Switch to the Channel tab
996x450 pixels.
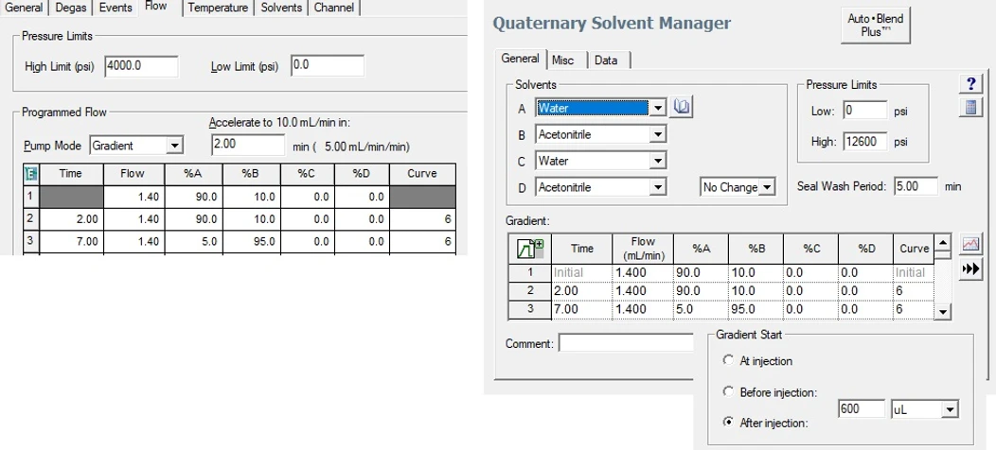tap(335, 8)
